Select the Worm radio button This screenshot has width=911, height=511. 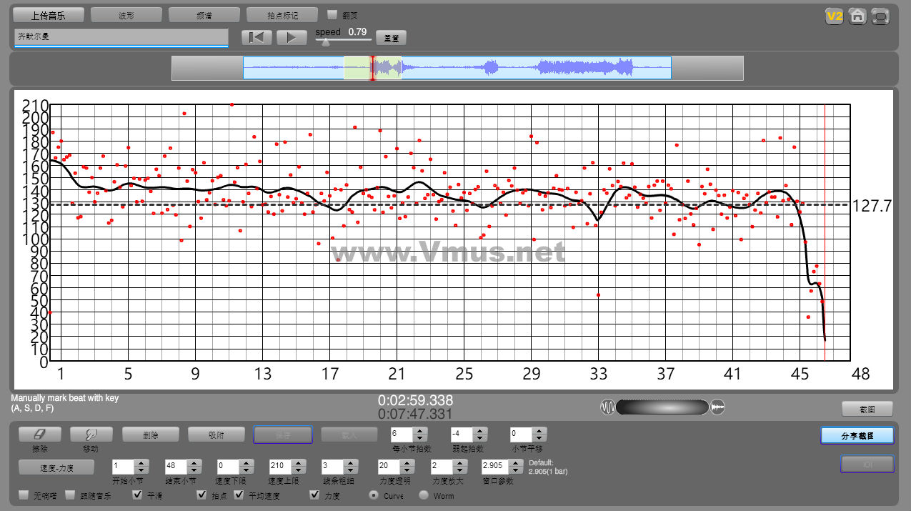(424, 495)
